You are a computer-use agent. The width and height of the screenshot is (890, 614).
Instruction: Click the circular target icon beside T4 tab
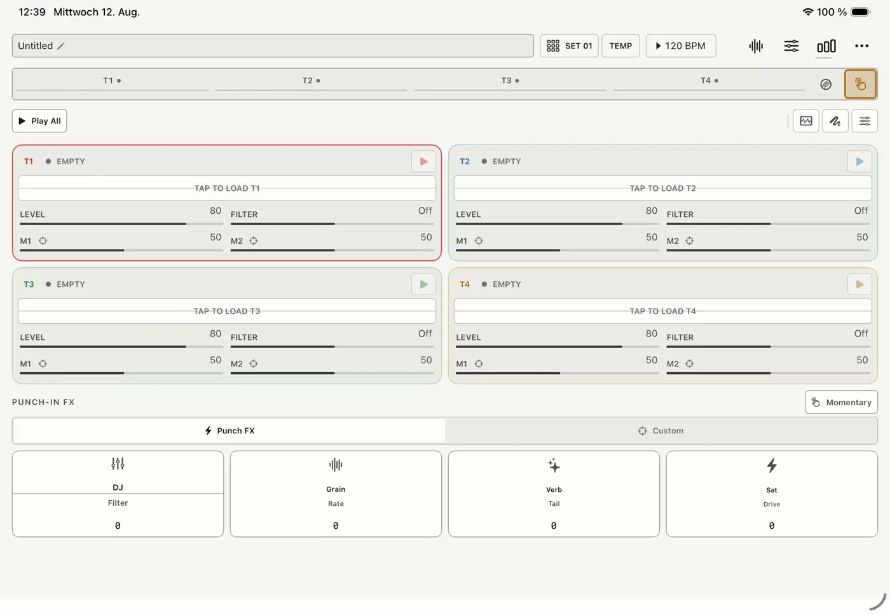click(x=826, y=84)
